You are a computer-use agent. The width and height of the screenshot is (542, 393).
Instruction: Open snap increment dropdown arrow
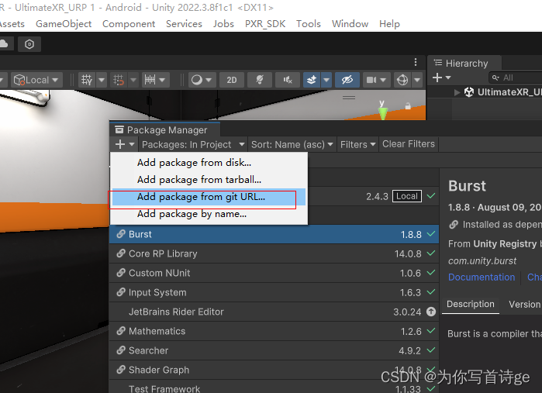pyautogui.click(x=163, y=80)
